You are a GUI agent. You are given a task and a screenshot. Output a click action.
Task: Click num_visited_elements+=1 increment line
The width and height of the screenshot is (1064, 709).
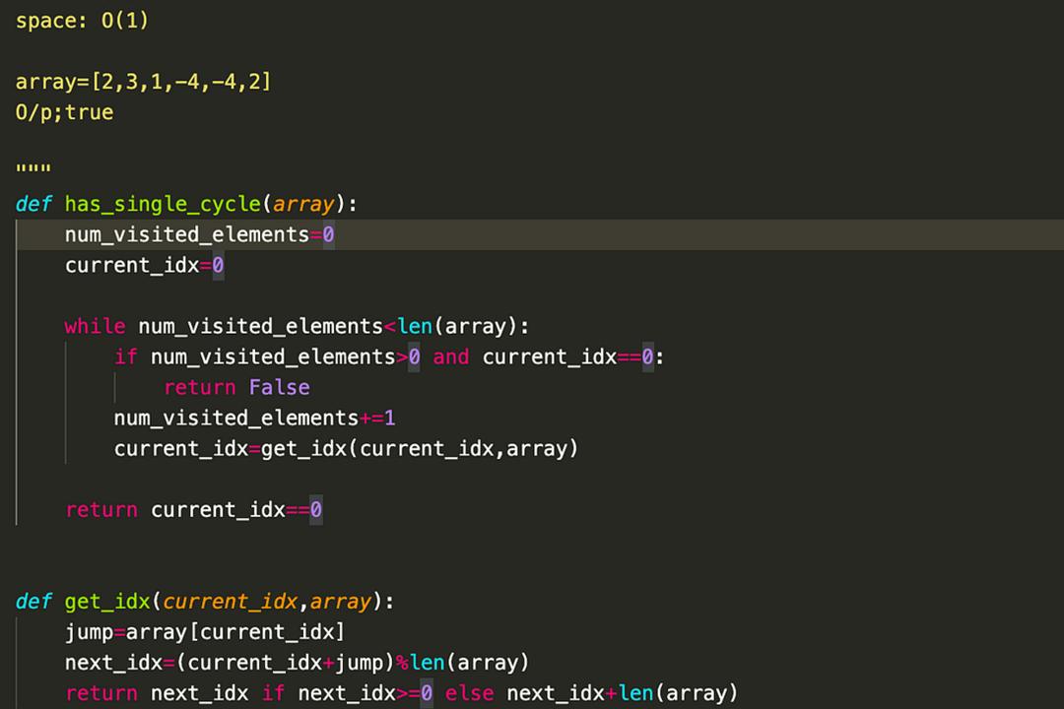click(254, 418)
